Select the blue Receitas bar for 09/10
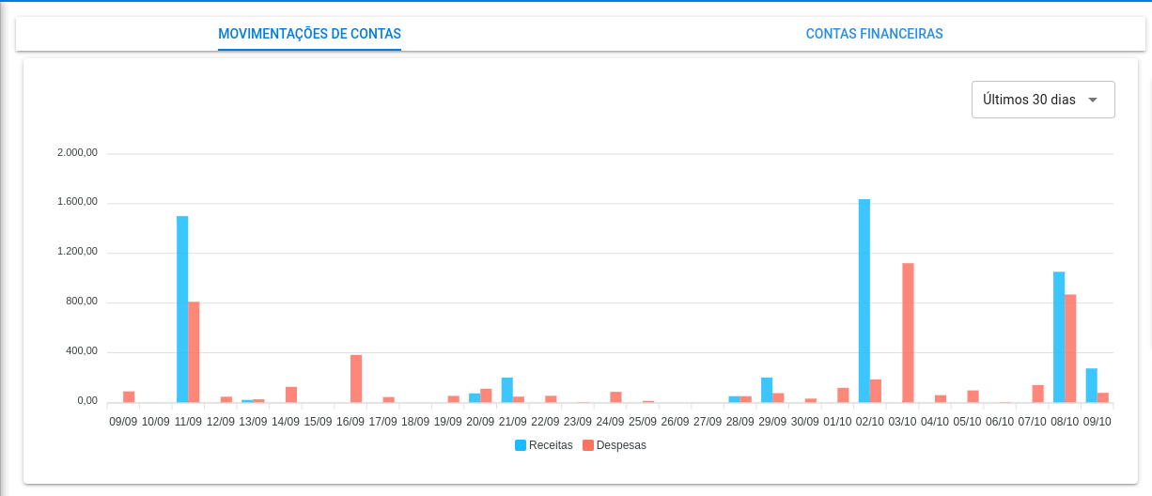 point(1092,385)
